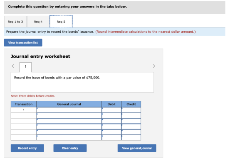This screenshot has width=233, height=161.
Task: Click the View transaction list button
Action: click(x=23, y=43)
